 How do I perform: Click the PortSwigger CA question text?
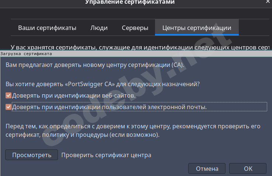click(103, 84)
